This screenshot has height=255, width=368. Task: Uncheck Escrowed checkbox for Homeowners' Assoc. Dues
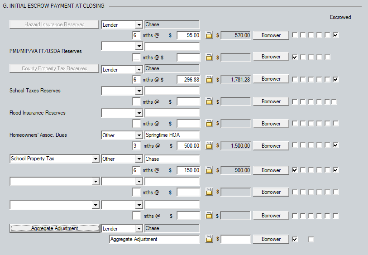(x=335, y=146)
